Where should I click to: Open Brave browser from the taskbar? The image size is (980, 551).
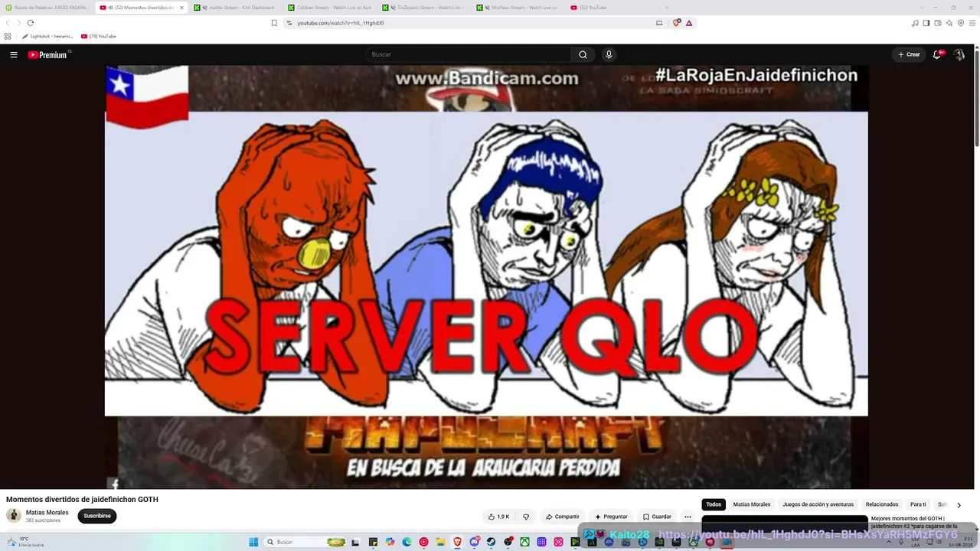(457, 542)
